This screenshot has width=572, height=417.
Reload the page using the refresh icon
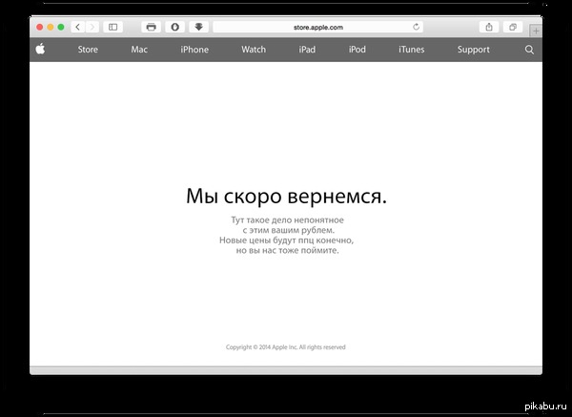pyautogui.click(x=416, y=28)
